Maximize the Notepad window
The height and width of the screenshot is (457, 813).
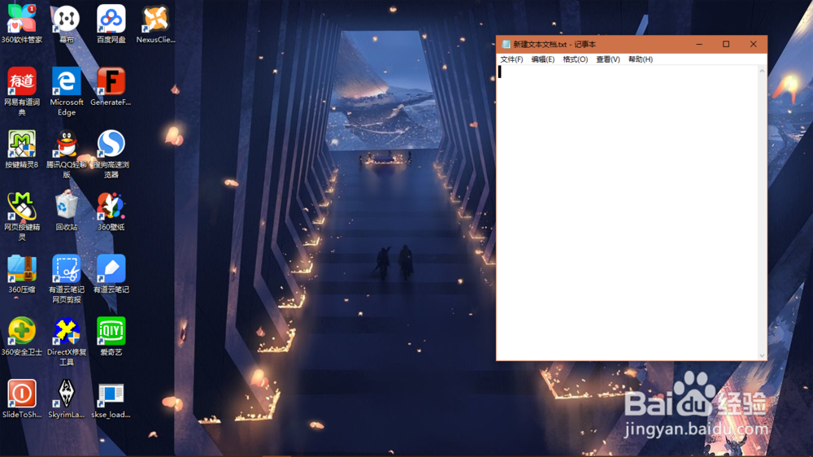coord(726,44)
